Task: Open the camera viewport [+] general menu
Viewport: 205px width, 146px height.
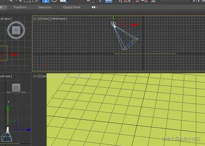Action: coord(36,76)
